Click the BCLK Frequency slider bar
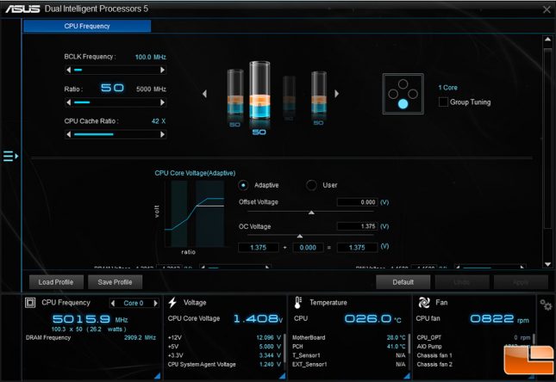The width and height of the screenshot is (556, 382). (116, 70)
